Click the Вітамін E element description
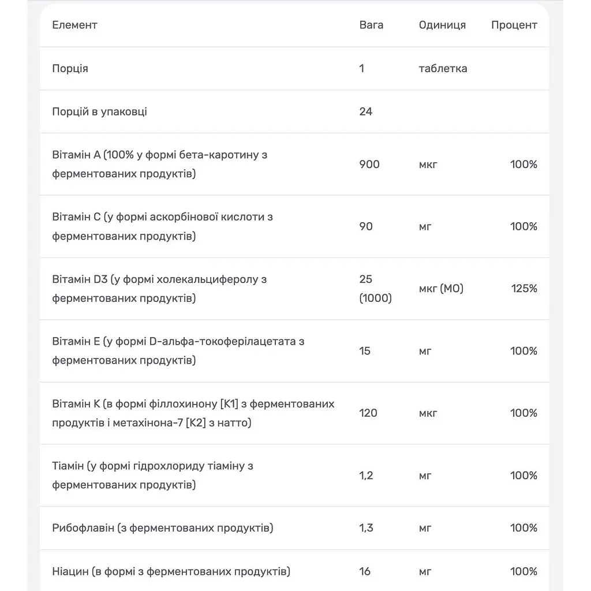Screen dimensions: 591x591 coord(178,350)
